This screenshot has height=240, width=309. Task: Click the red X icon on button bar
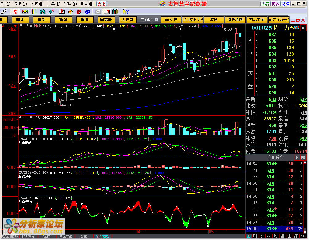pos(303,20)
